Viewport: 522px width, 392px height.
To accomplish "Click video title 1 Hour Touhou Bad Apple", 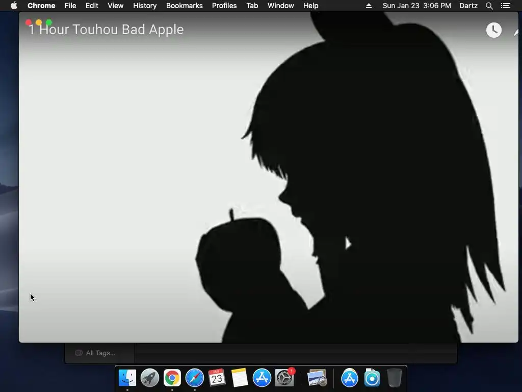I will coord(106,30).
